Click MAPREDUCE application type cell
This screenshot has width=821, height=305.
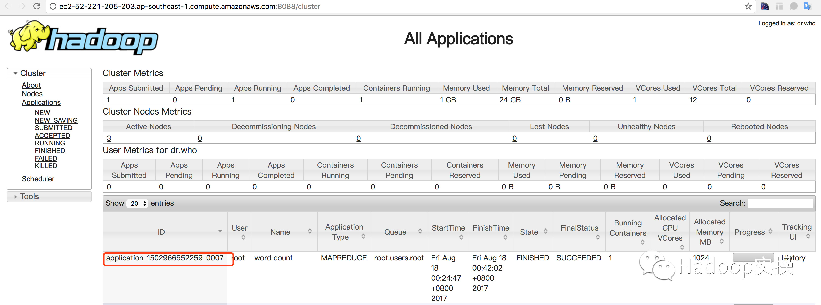click(x=343, y=258)
